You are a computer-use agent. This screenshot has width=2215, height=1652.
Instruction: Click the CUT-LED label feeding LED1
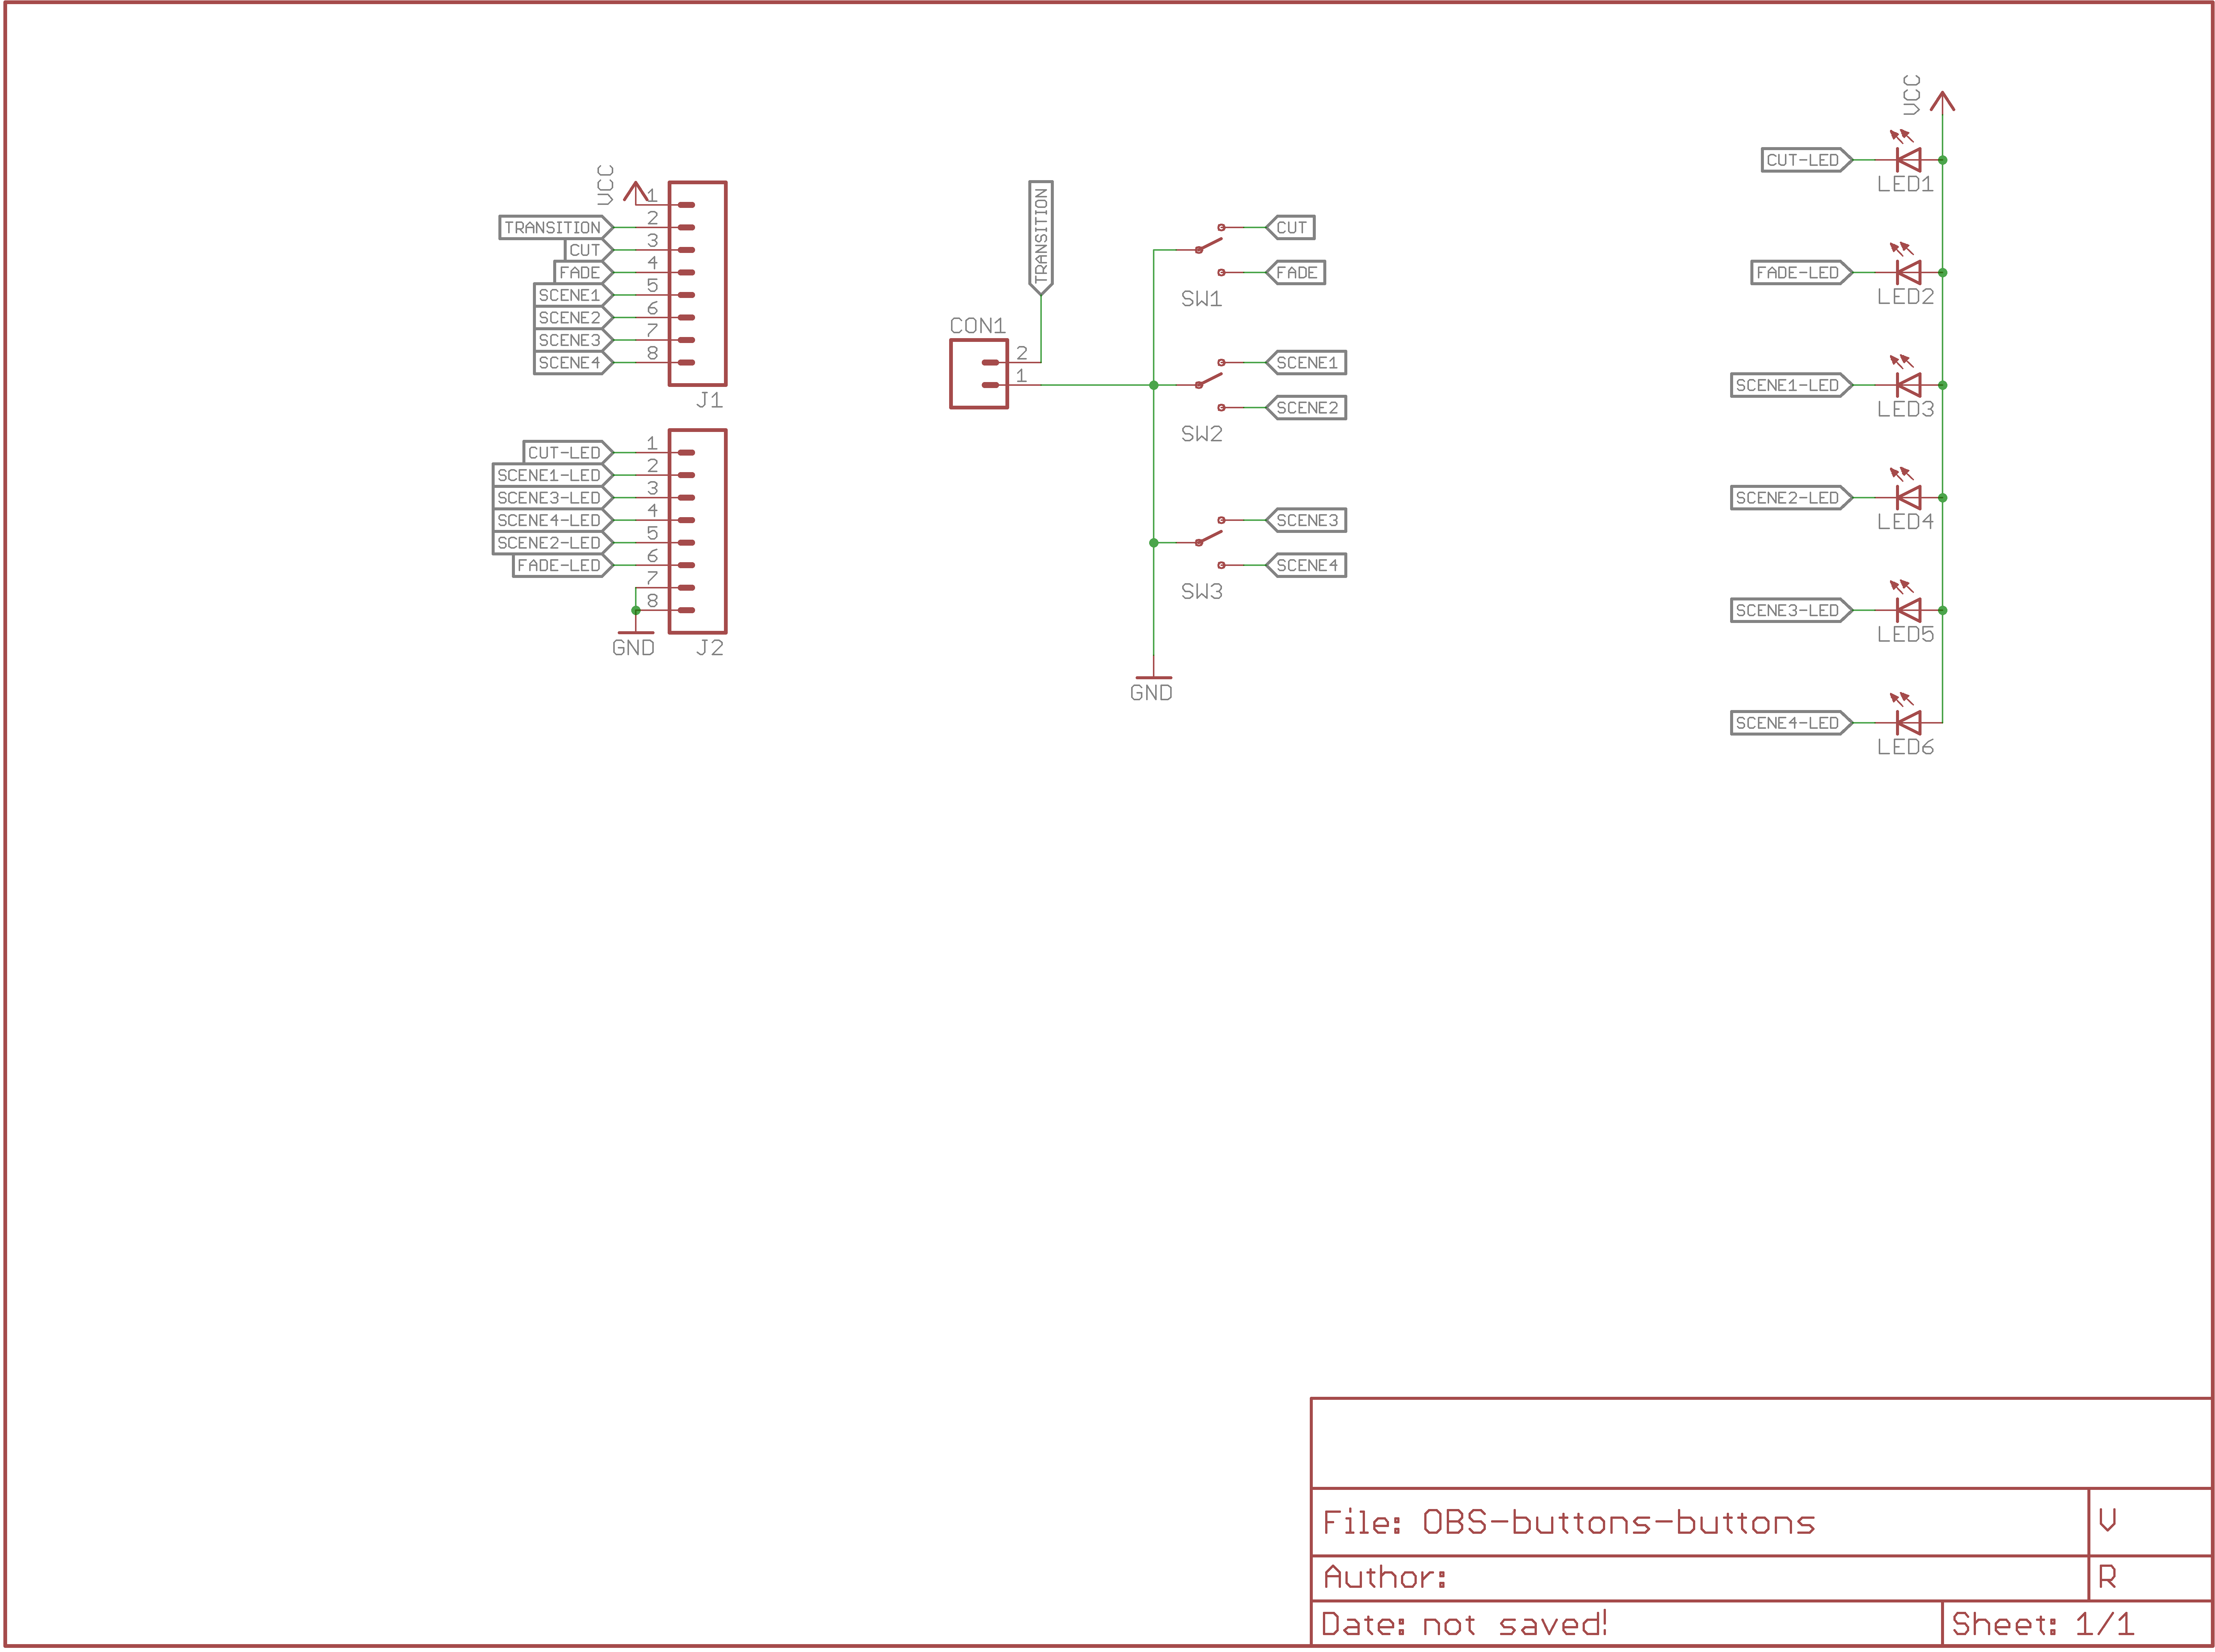click(x=1807, y=160)
